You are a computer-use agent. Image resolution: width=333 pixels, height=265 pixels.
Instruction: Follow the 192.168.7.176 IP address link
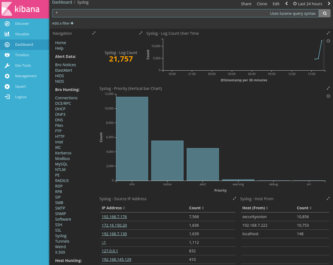click(114, 216)
